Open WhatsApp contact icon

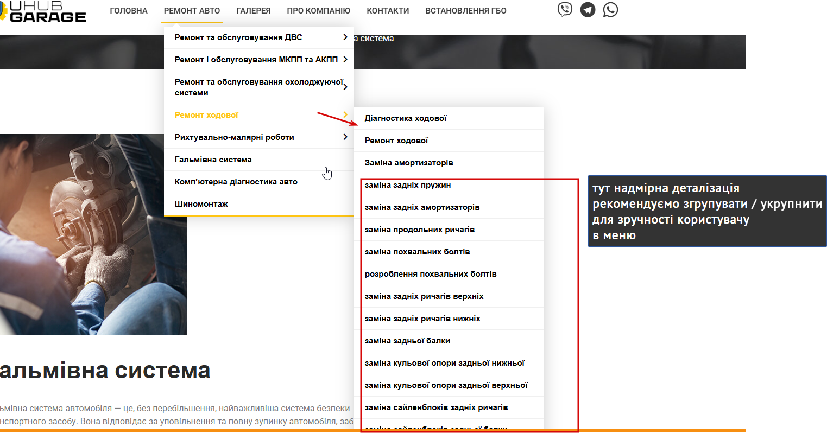pyautogui.click(x=610, y=10)
